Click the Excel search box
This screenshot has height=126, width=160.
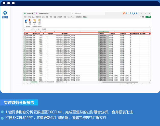tap(88, 13)
